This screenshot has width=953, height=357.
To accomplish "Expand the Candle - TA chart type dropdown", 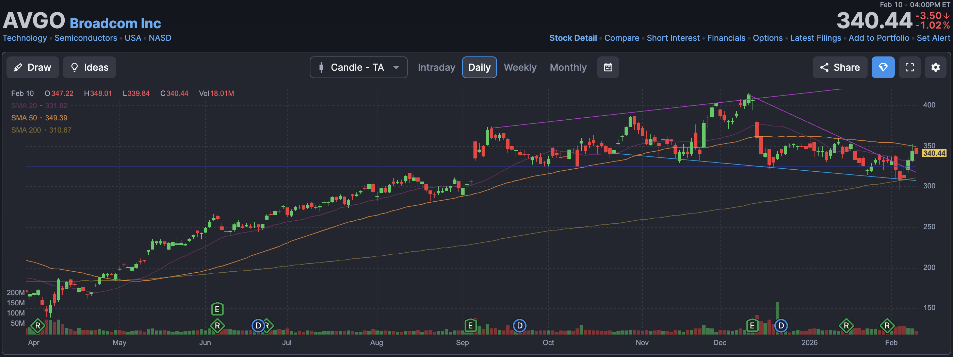I will [x=358, y=67].
